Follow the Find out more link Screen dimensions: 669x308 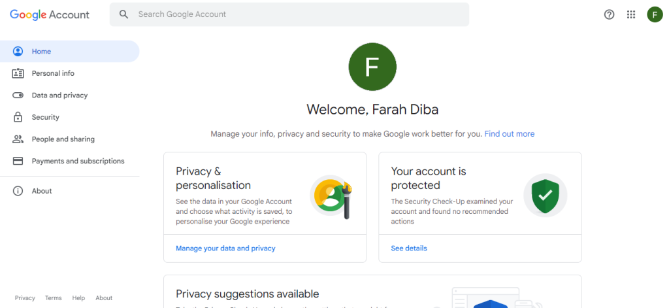click(510, 133)
